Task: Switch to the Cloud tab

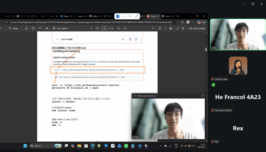Action: [x=153, y=16]
